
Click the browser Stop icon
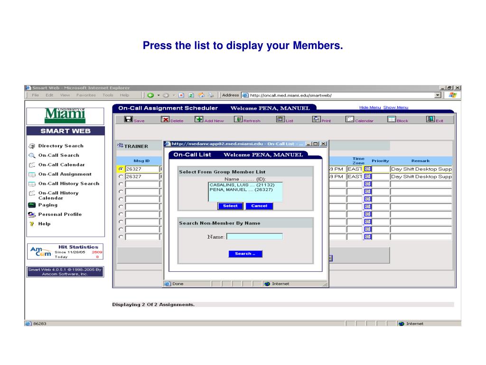tap(181, 95)
